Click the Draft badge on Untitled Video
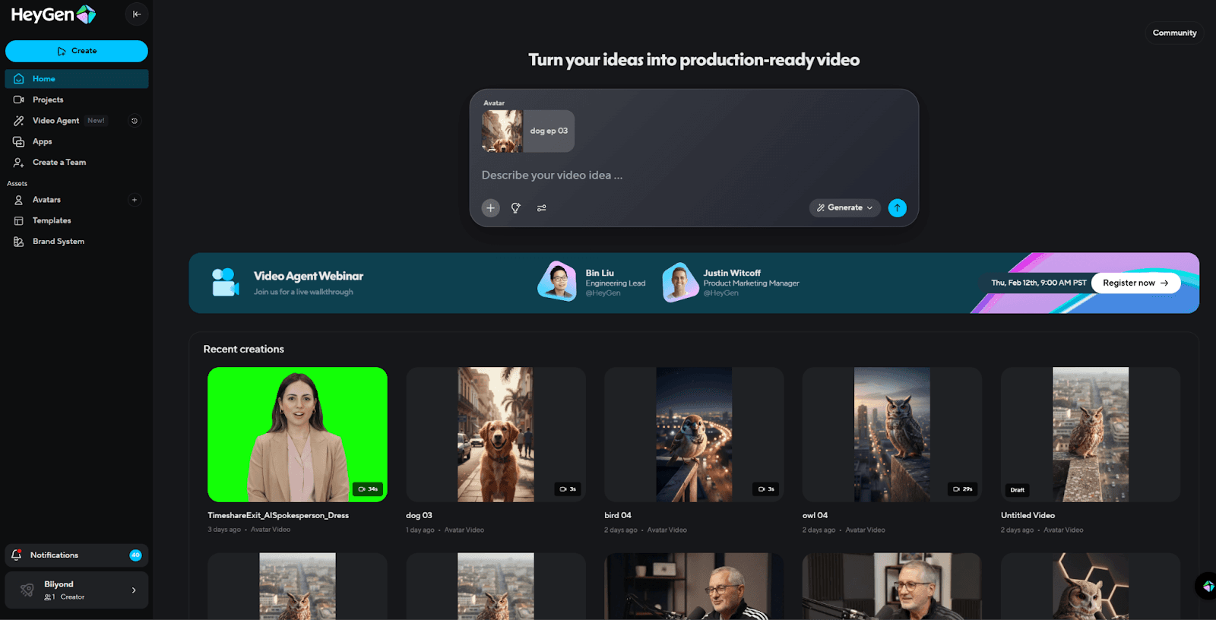The image size is (1216, 620). [x=1018, y=490]
